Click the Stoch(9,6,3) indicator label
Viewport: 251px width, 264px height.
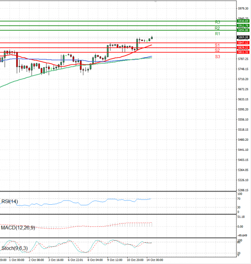point(15,248)
